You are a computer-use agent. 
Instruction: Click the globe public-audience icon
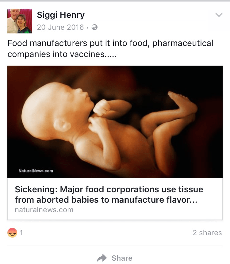tap(94, 27)
